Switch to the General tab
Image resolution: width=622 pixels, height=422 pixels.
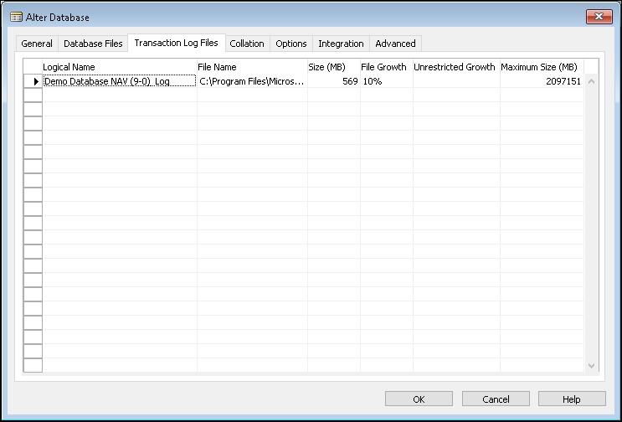[37, 44]
